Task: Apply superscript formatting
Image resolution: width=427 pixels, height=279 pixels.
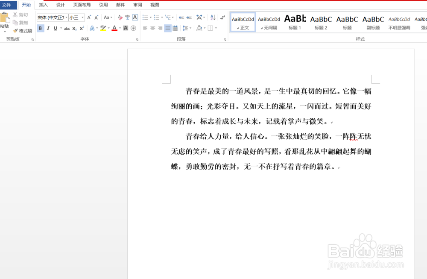Action: point(82,28)
